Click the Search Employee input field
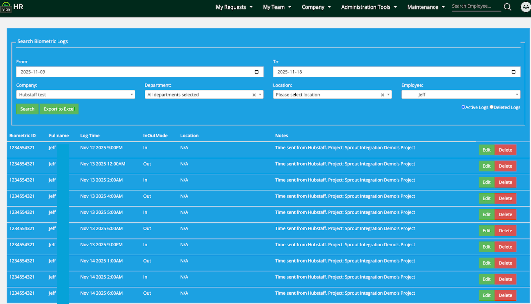 pyautogui.click(x=476, y=6)
